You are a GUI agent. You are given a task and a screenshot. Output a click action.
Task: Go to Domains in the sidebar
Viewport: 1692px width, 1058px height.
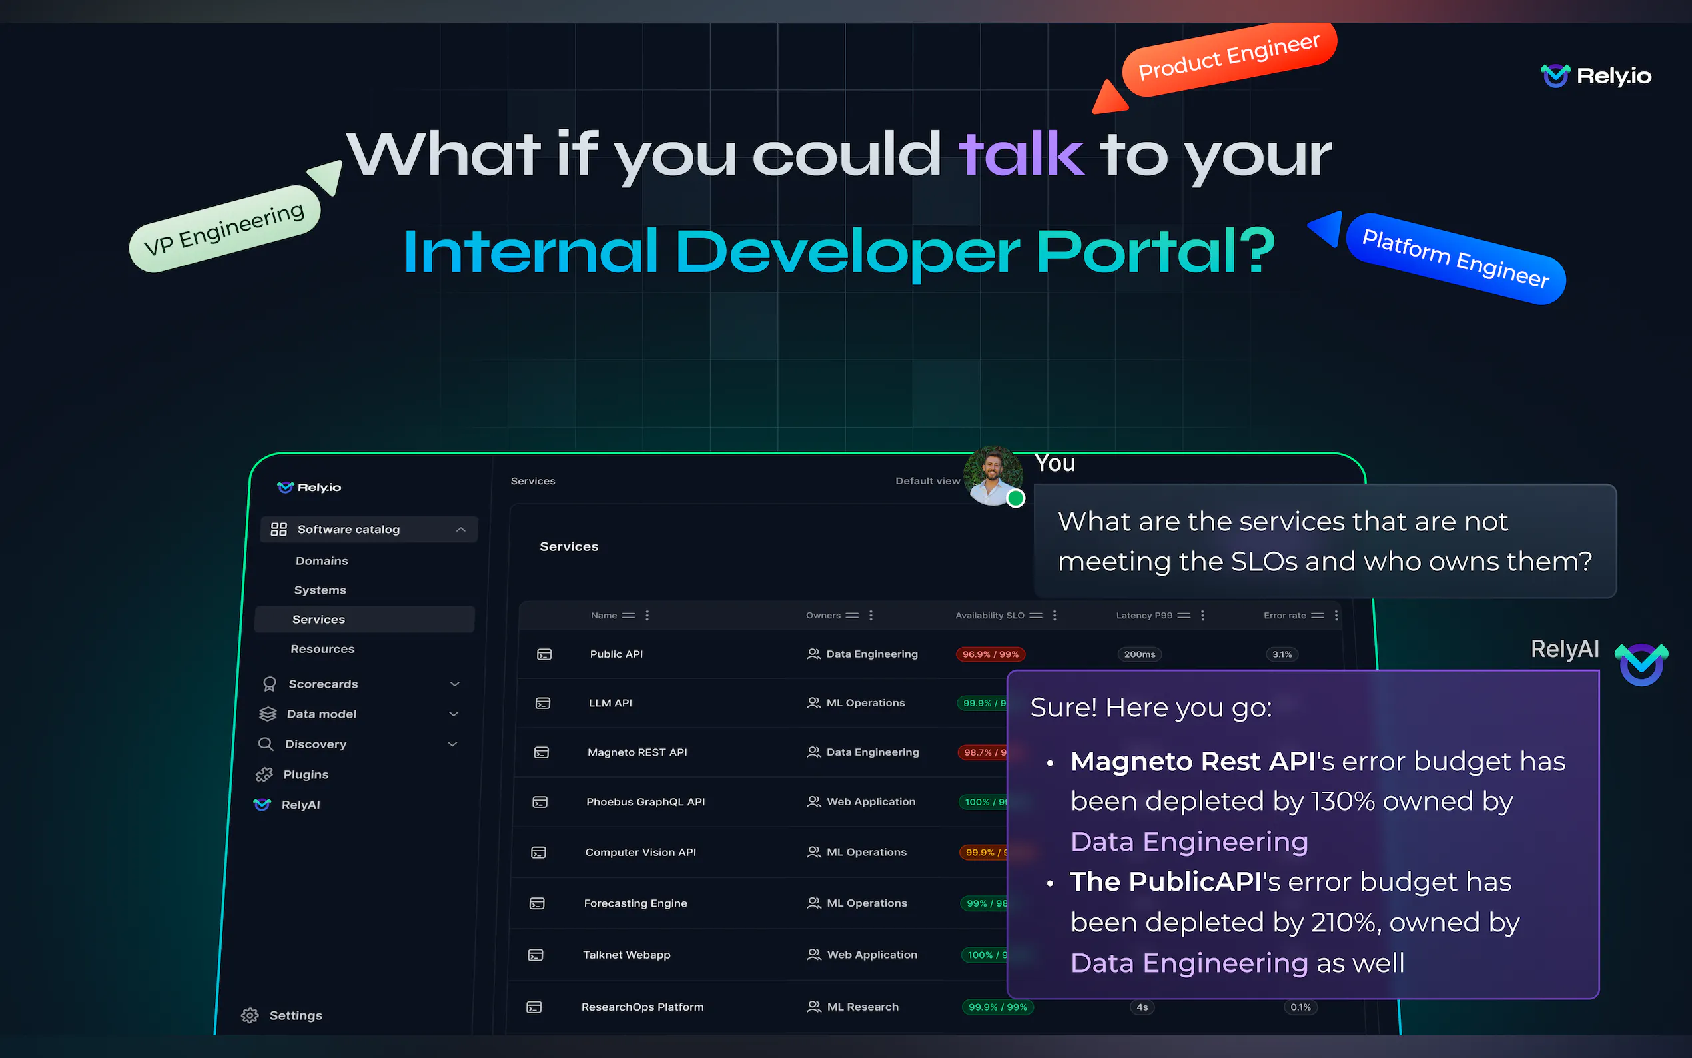(x=322, y=561)
